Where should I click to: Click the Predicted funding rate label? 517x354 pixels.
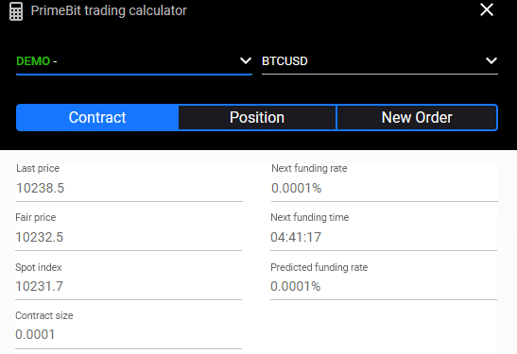tap(319, 267)
